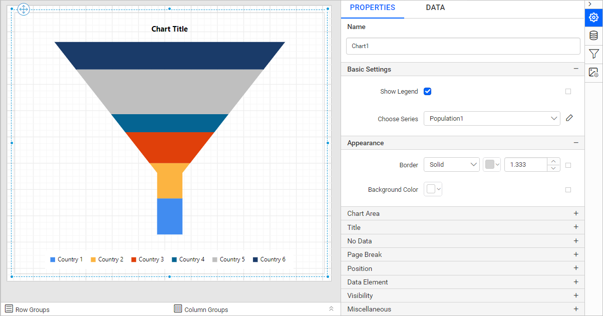The image size is (603, 316).
Task: Check the Show Legend expression box
Action: (x=568, y=92)
